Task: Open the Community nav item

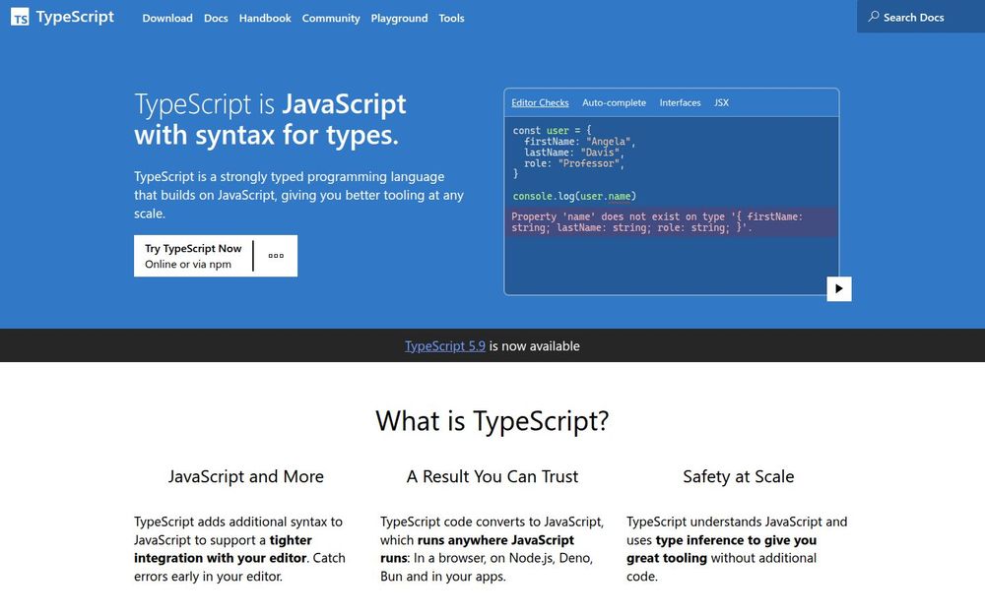Action: [x=330, y=18]
